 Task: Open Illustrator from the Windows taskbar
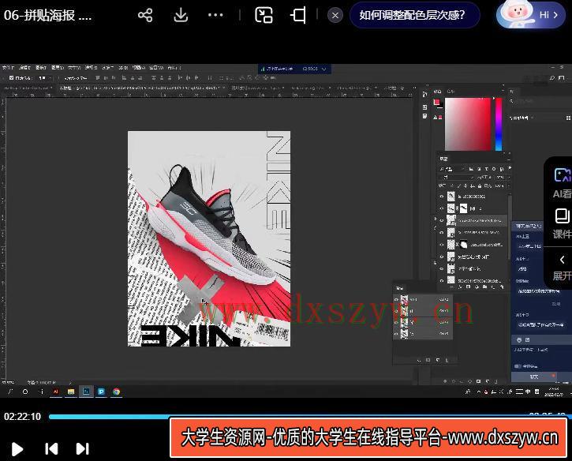pyautogui.click(x=56, y=392)
